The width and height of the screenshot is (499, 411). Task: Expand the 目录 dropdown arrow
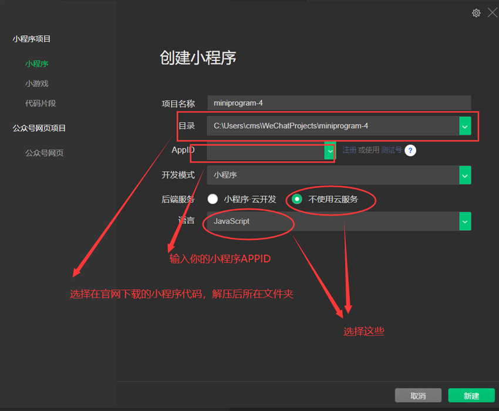tap(465, 126)
